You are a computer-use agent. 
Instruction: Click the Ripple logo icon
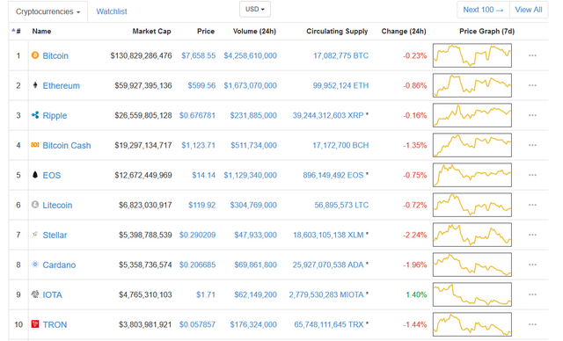coord(35,115)
